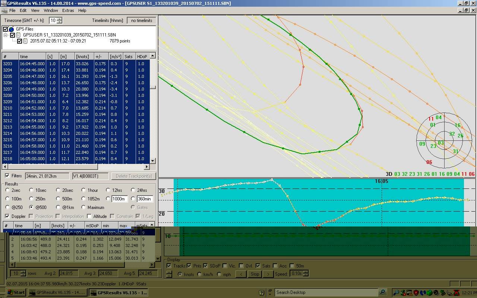Image resolution: width=477 pixels, height=298 pixels.
Task: Click the 1000m custom distance input field
Action: point(119,199)
